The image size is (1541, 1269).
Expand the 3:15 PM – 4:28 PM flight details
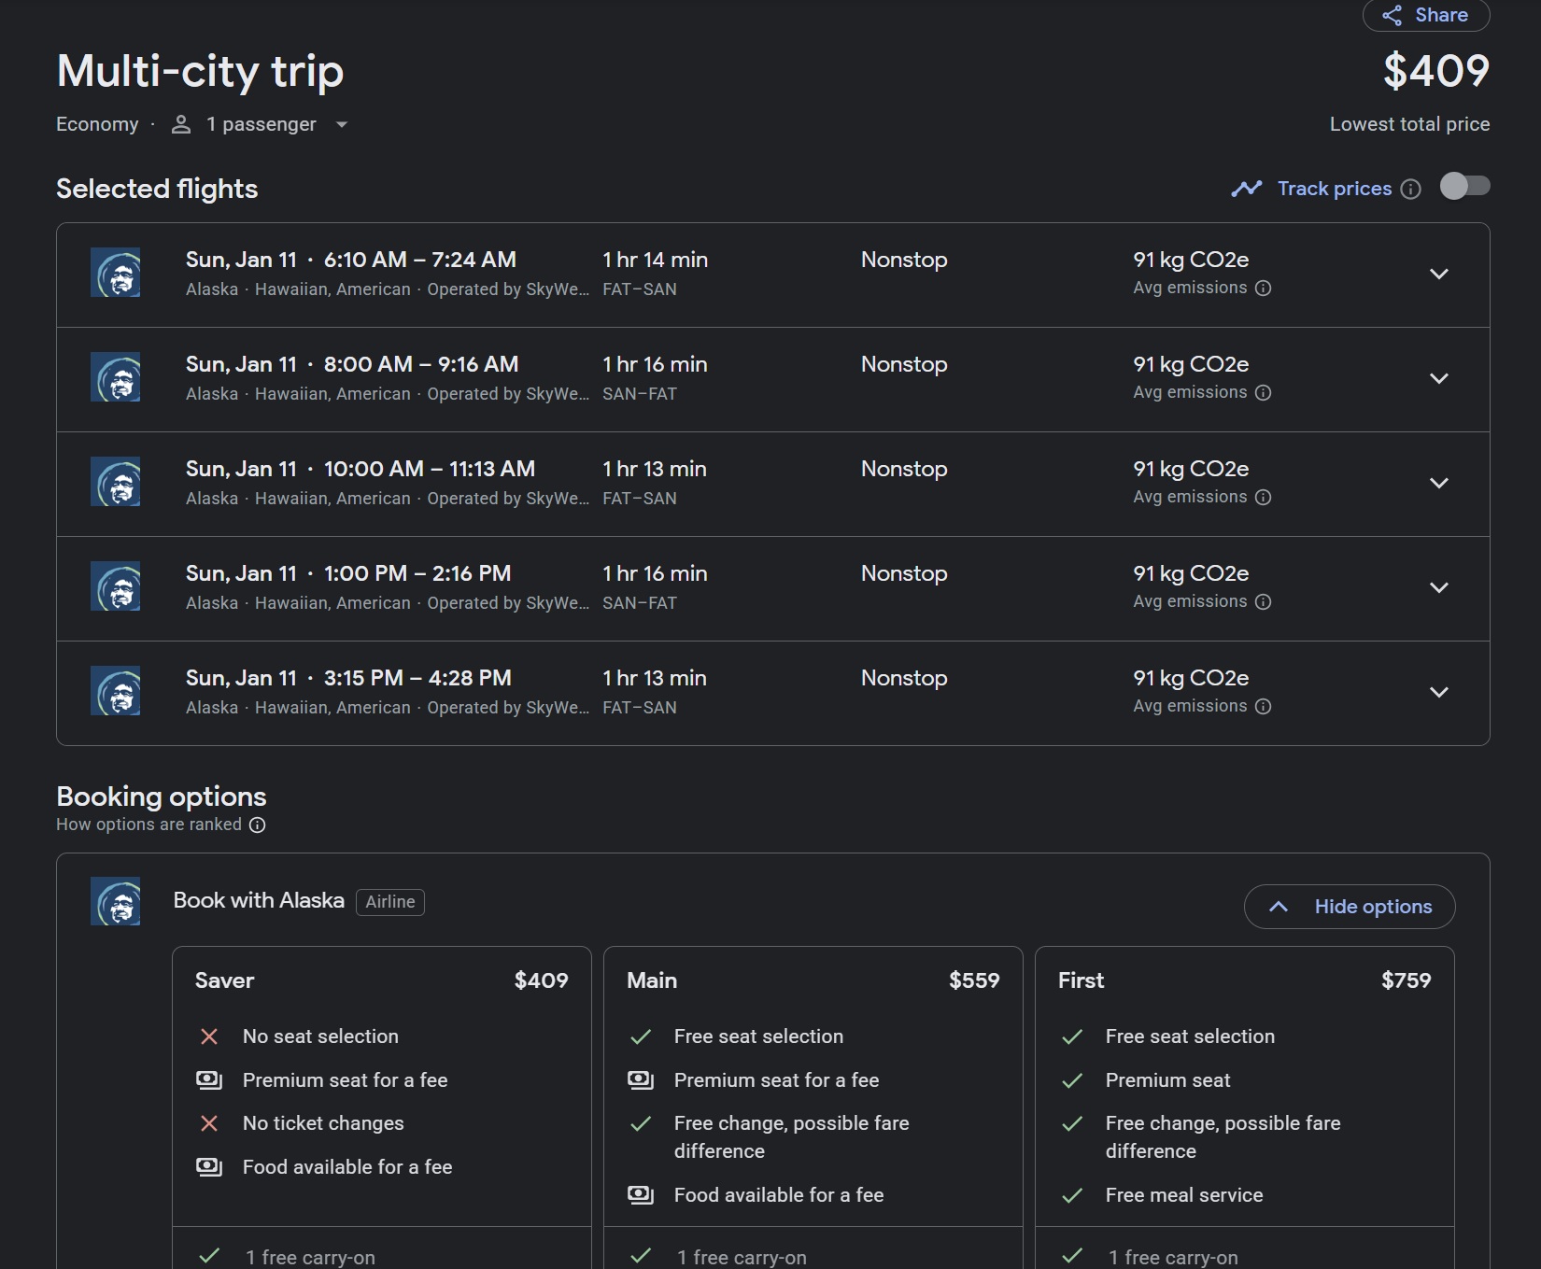pyautogui.click(x=1439, y=693)
